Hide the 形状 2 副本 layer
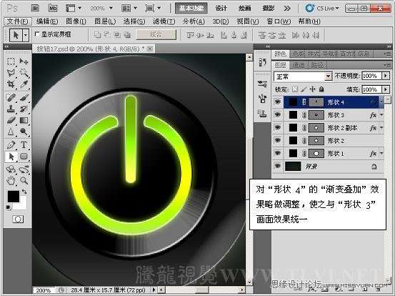Screen dimensions: 395x296 [278, 127]
